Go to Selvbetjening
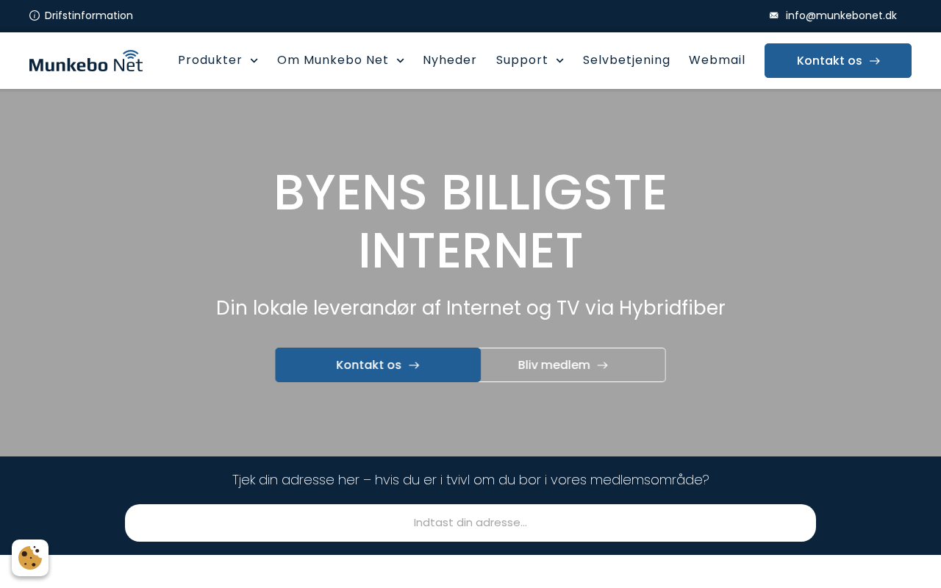941x588 pixels. pos(626,60)
